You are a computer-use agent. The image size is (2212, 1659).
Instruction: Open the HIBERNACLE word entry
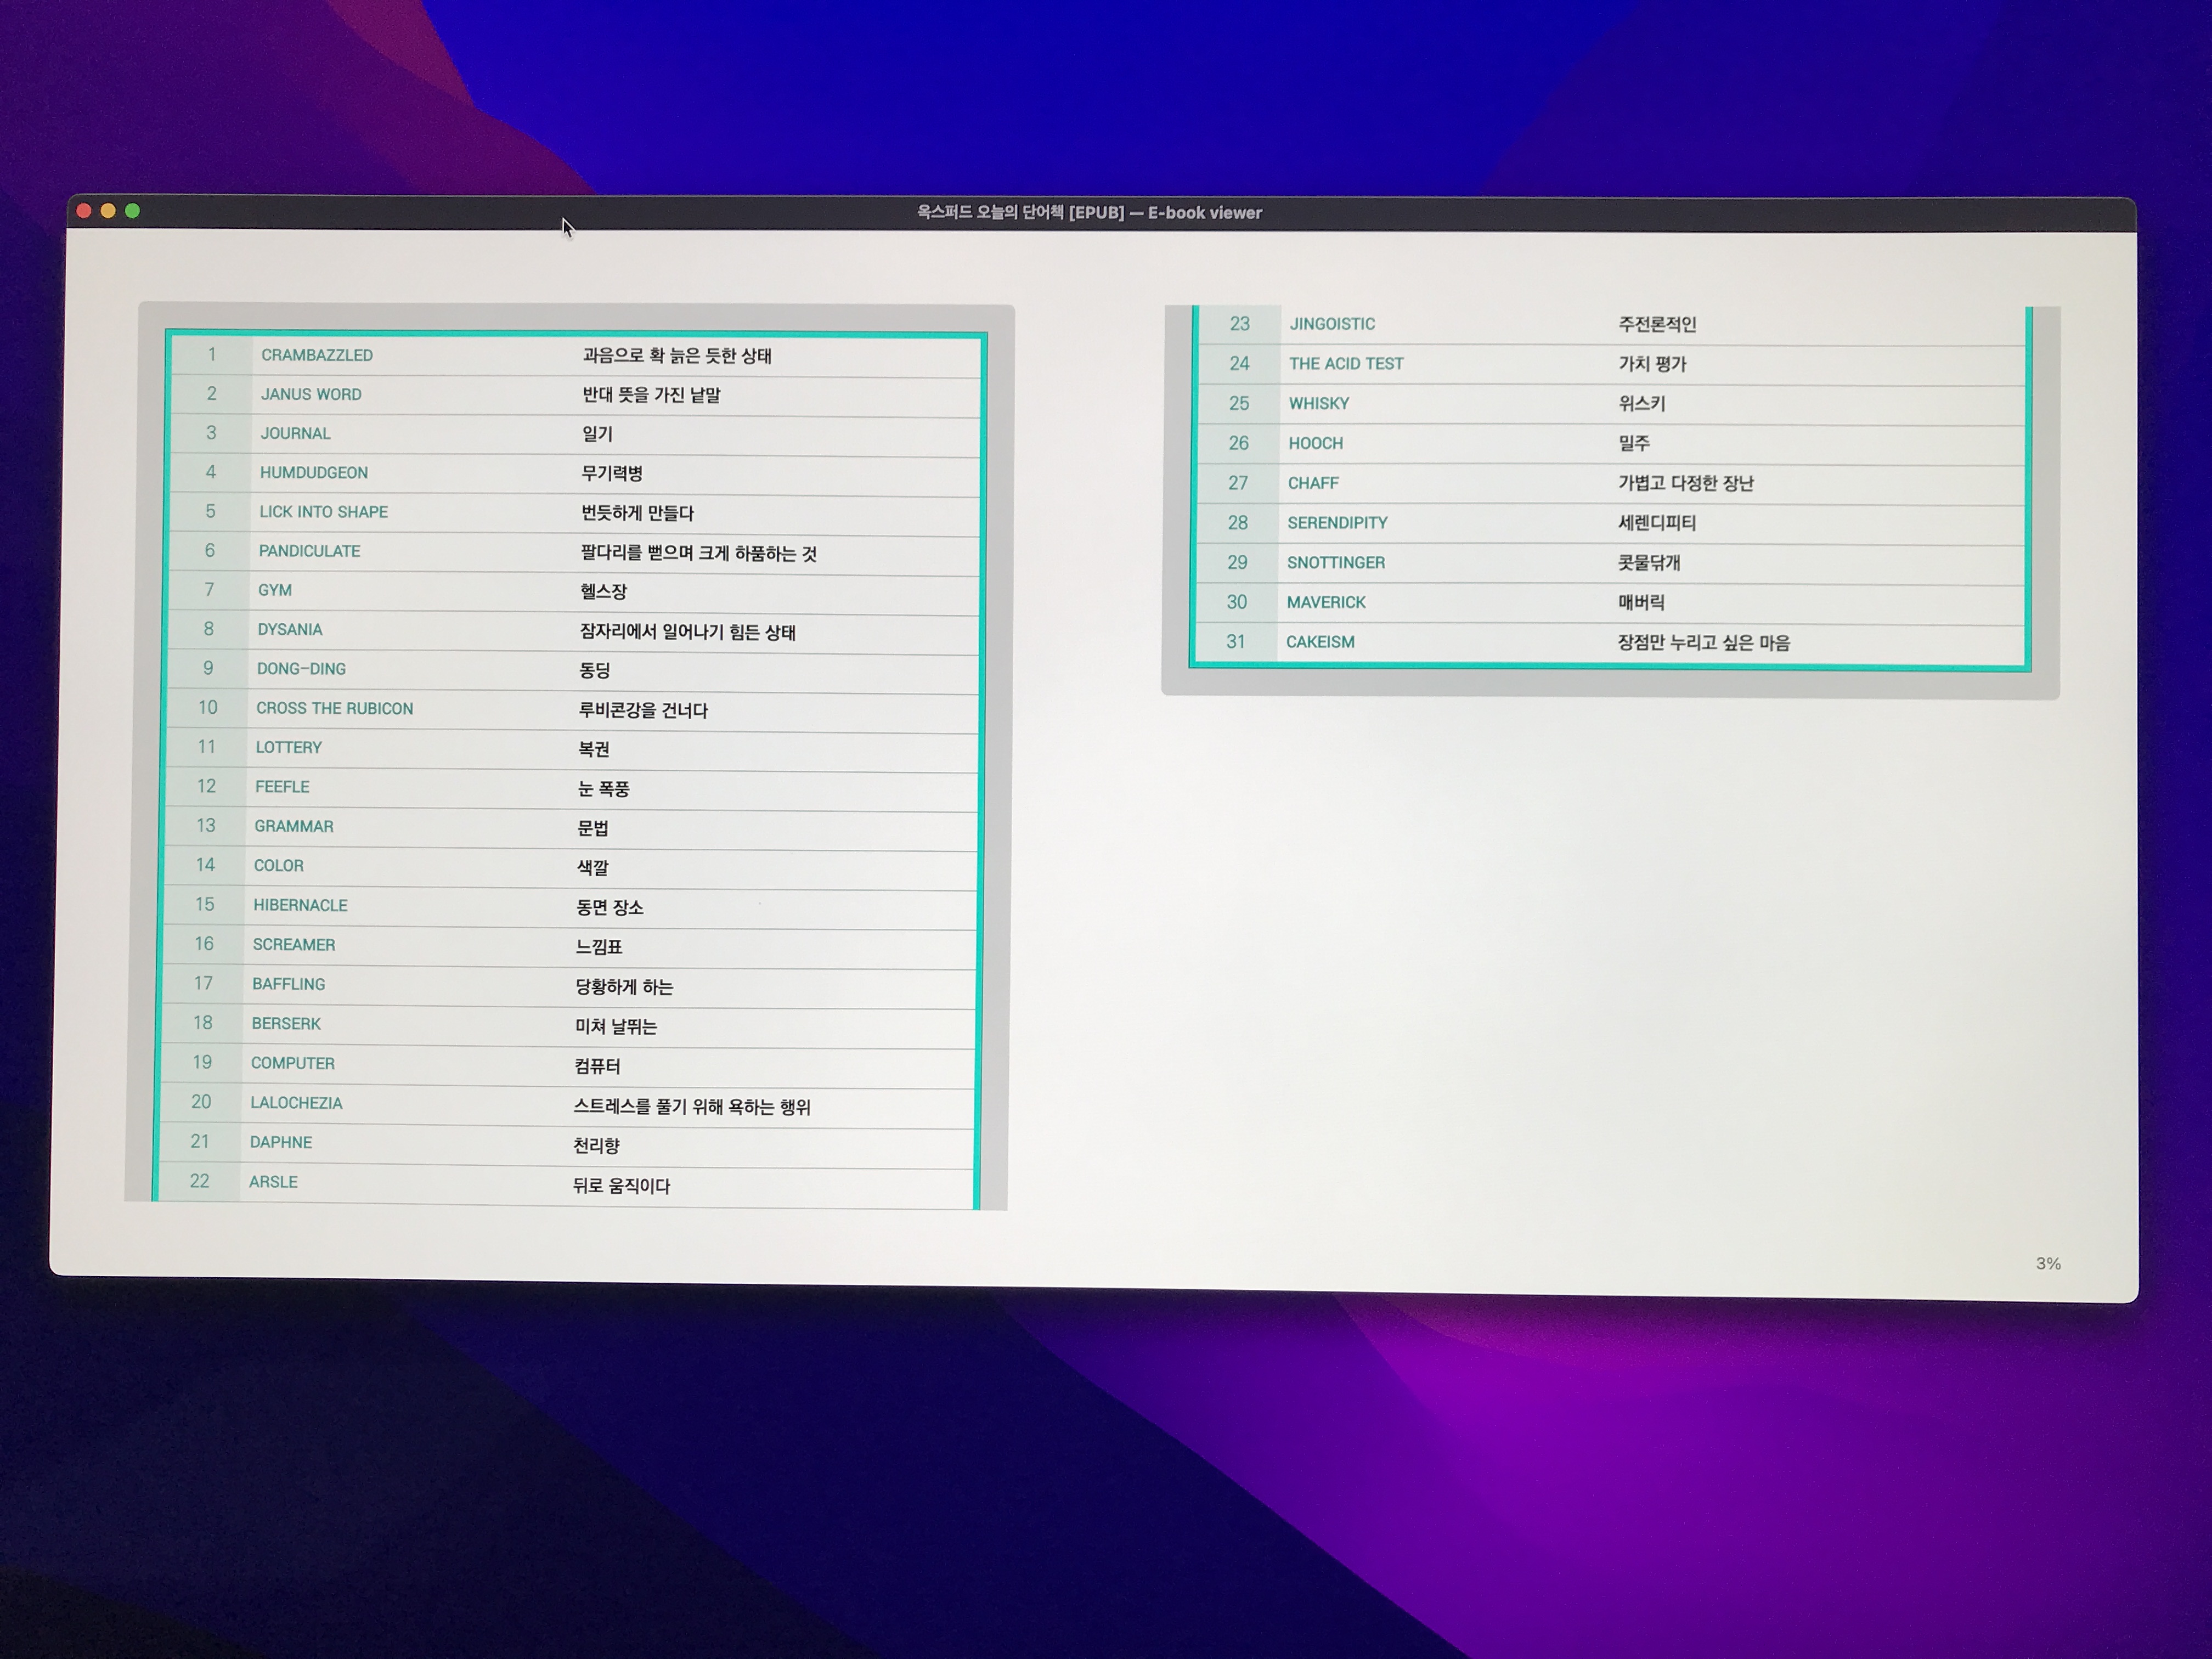[300, 905]
